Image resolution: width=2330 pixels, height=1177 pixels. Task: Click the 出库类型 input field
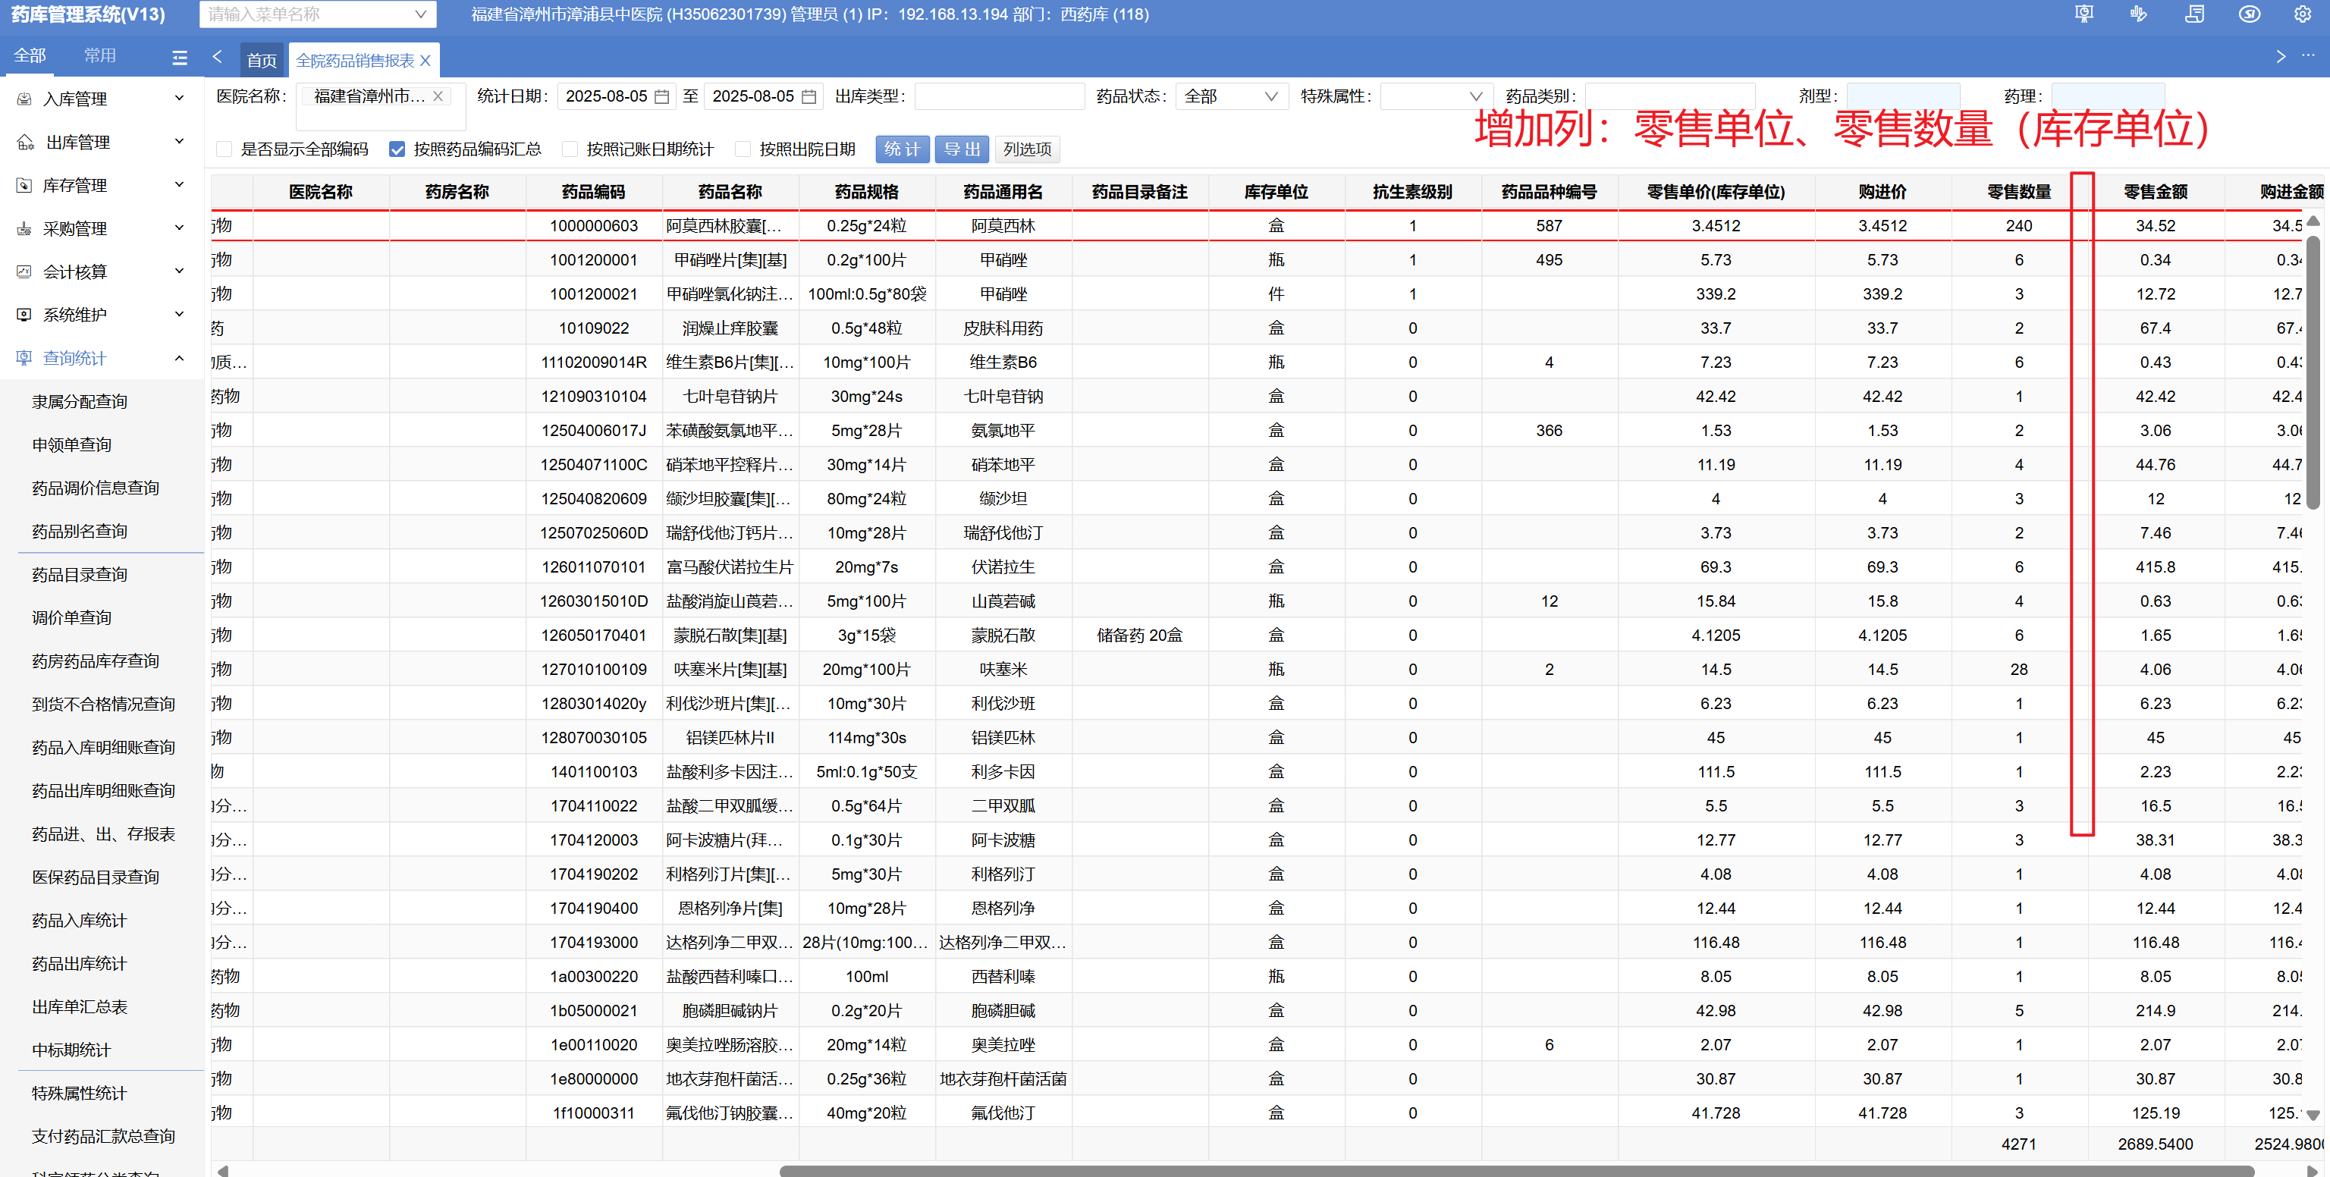click(x=999, y=97)
